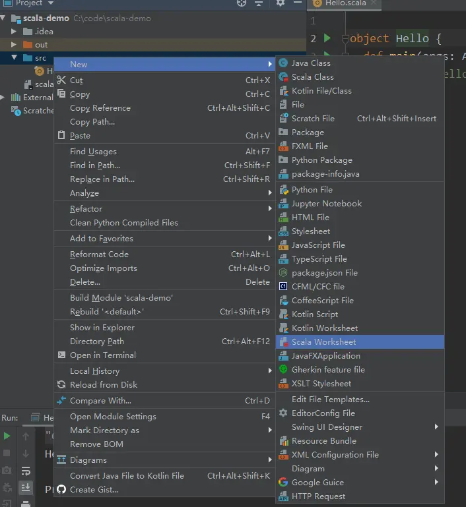Click the Google Guice icon
The image size is (466, 507).
[x=283, y=482]
